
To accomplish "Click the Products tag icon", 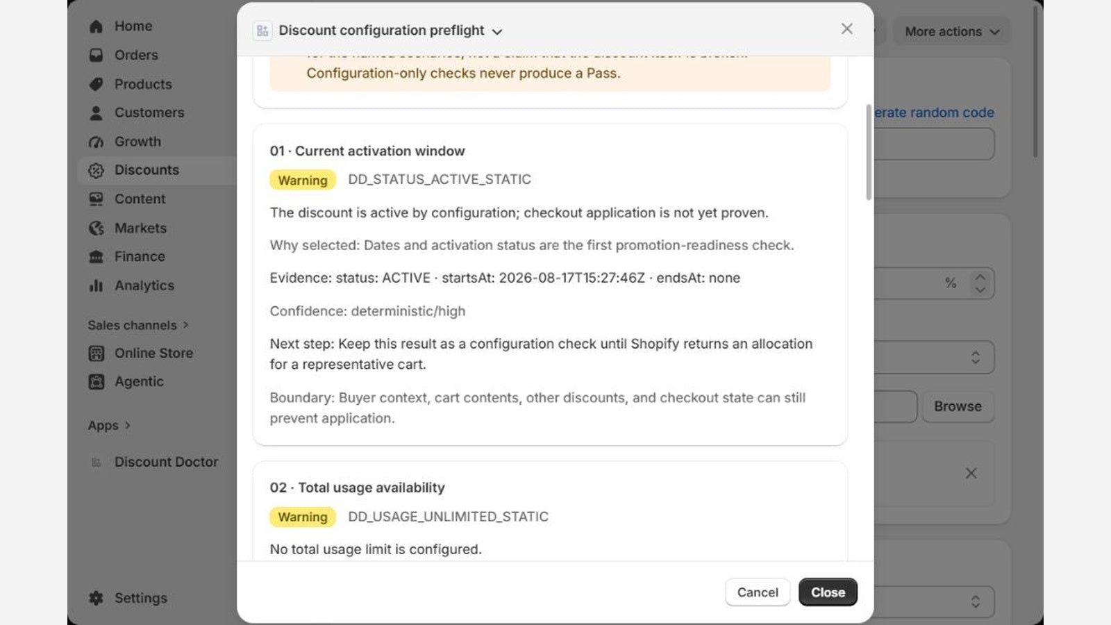I will point(96,84).
